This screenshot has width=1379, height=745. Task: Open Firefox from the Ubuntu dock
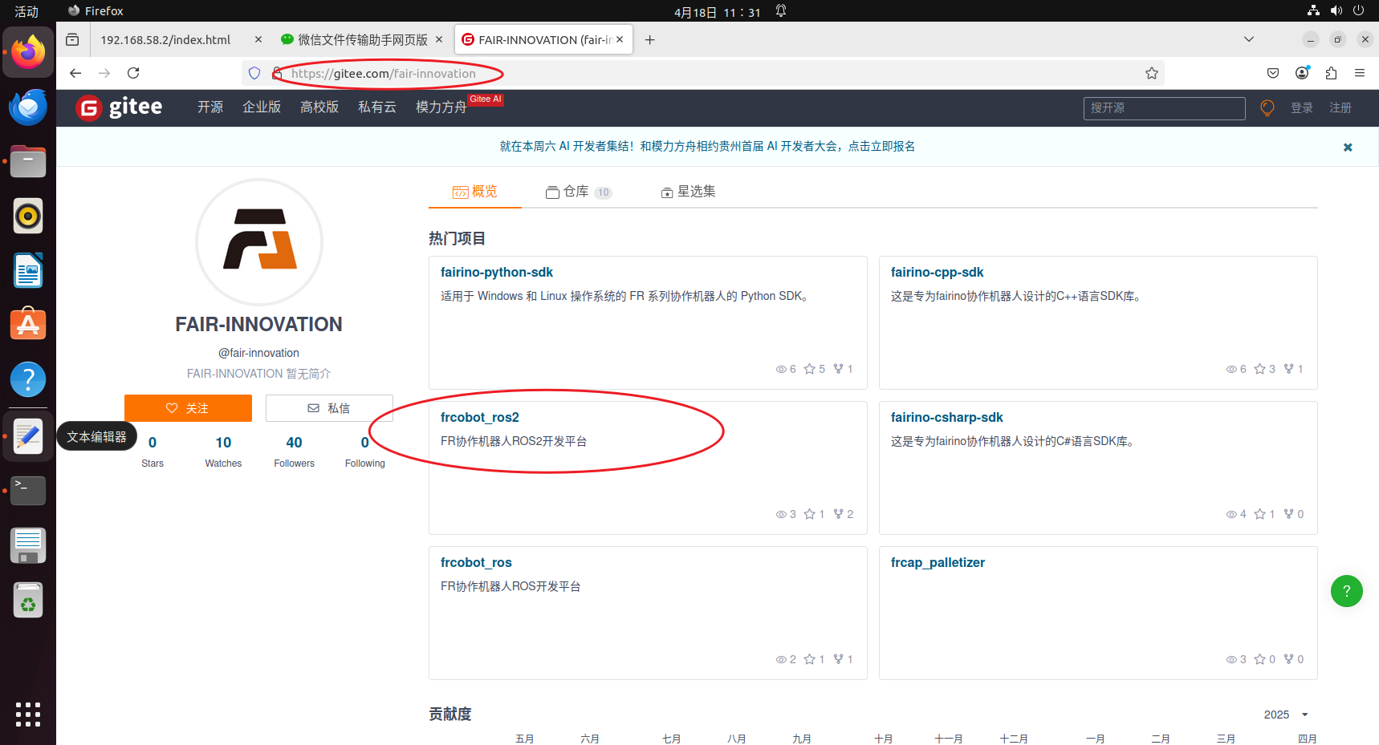click(x=28, y=52)
